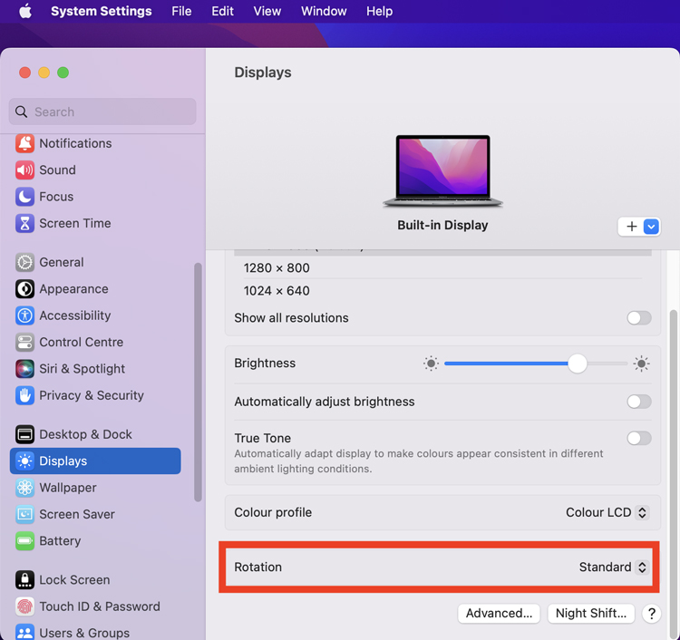Open the System Settings menu
680x640 pixels.
click(x=101, y=11)
